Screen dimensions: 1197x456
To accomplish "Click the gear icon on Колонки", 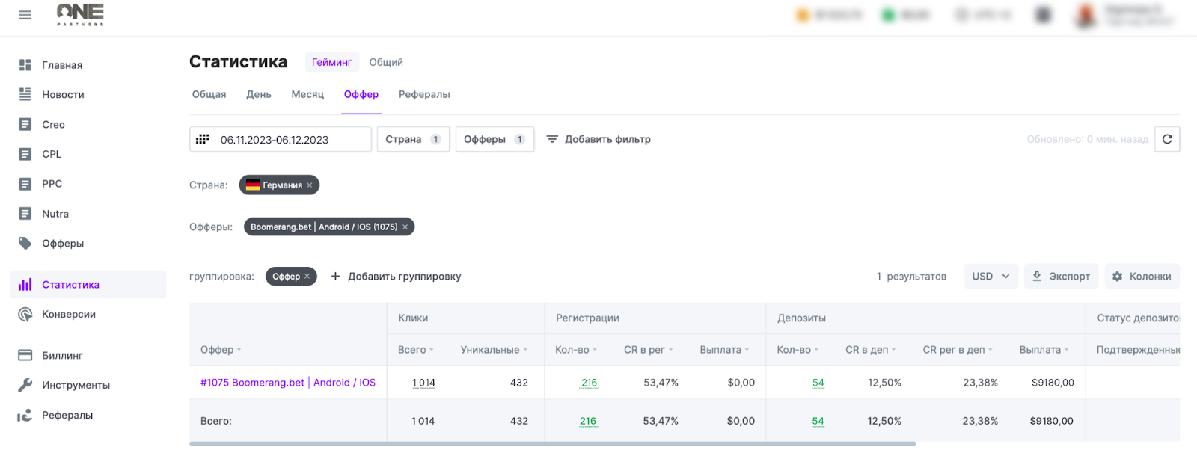I will pyautogui.click(x=1117, y=277).
